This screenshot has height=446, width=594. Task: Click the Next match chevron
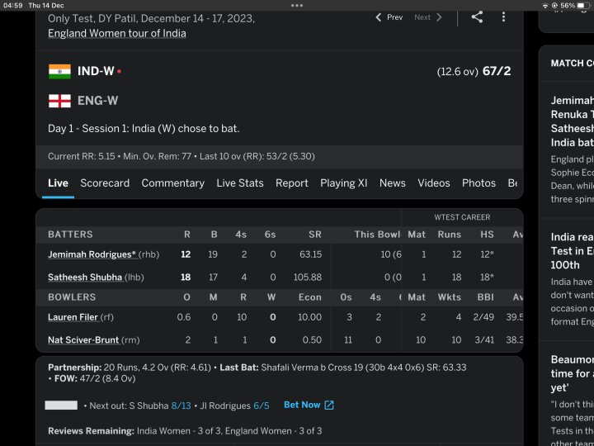coord(439,17)
